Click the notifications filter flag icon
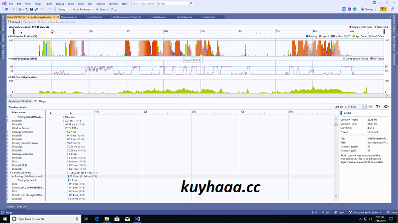The height and width of the screenshot is (223, 398). click(x=383, y=9)
